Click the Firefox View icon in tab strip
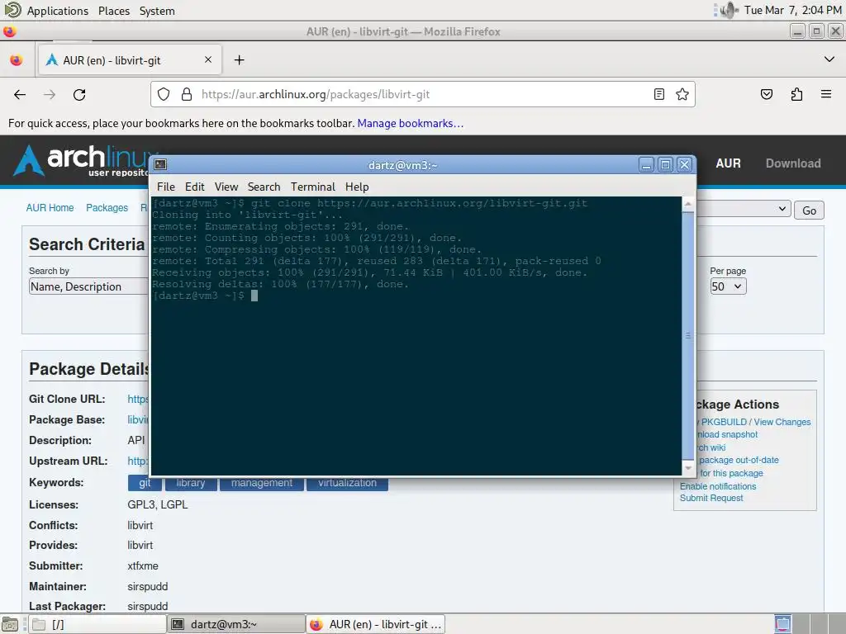 (x=17, y=59)
